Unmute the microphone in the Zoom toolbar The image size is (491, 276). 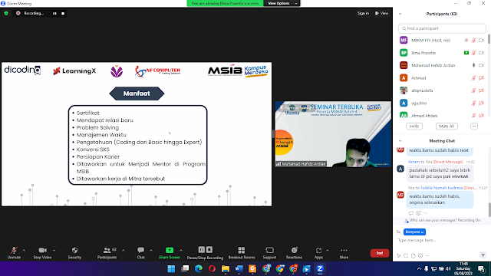14,252
